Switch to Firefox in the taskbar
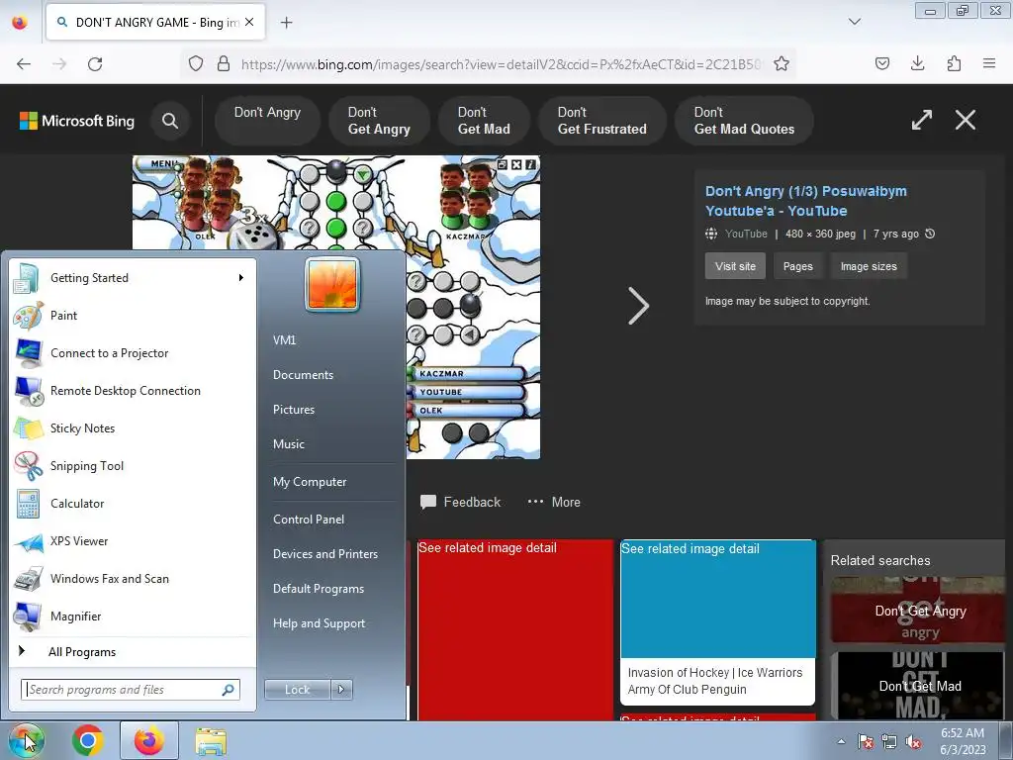The image size is (1013, 760). [149, 740]
